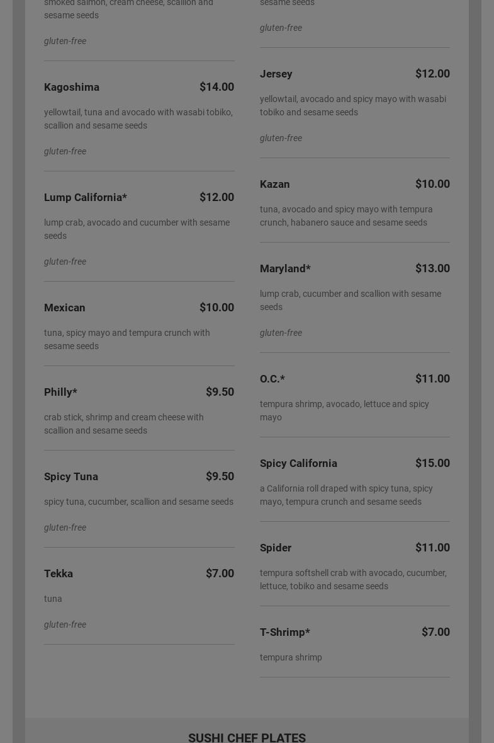Click the T-Shrimp* roll title
Viewport: 494px width, 743px height.
285,632
